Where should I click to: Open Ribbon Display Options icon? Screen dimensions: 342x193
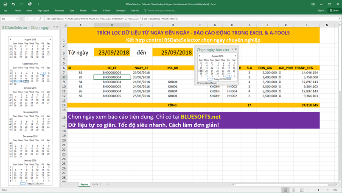click(313, 4)
